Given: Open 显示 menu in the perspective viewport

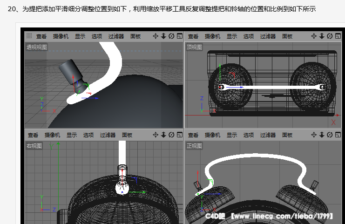Looking at the screenshot, I should point(80,36).
